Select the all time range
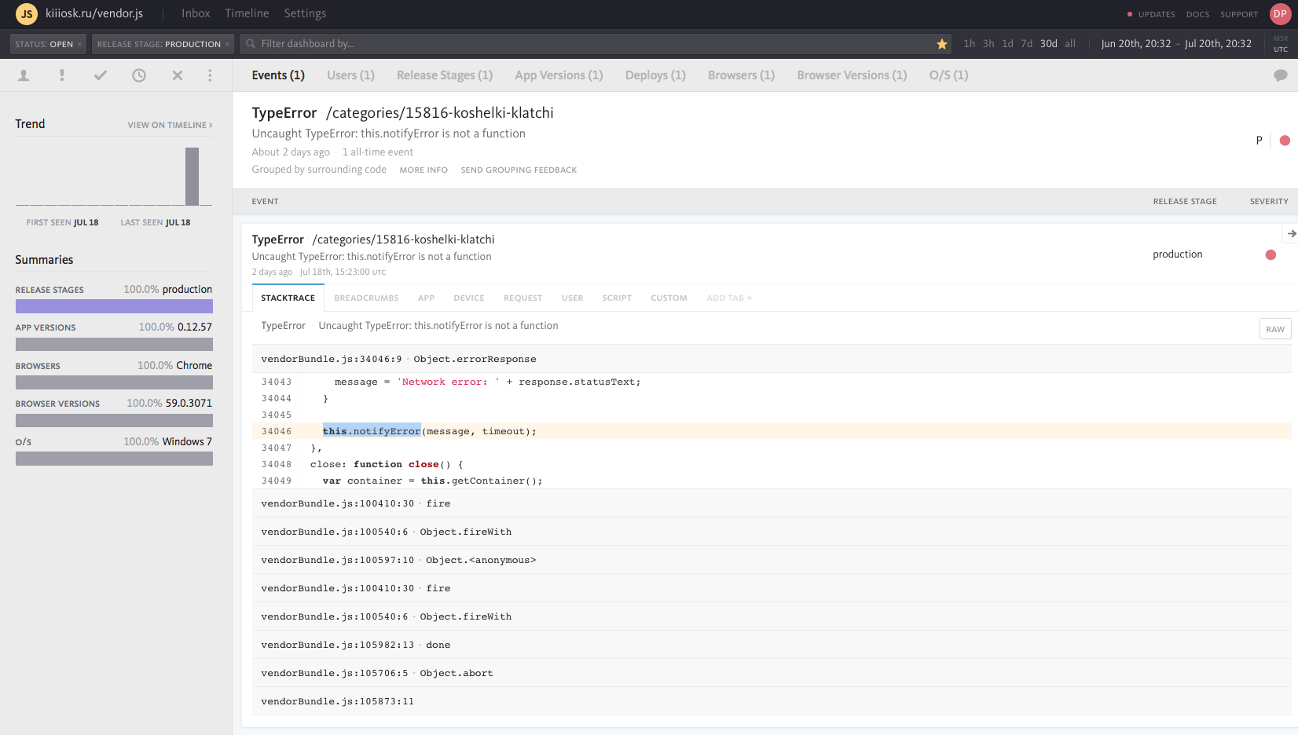The width and height of the screenshot is (1298, 735). [x=1069, y=44]
